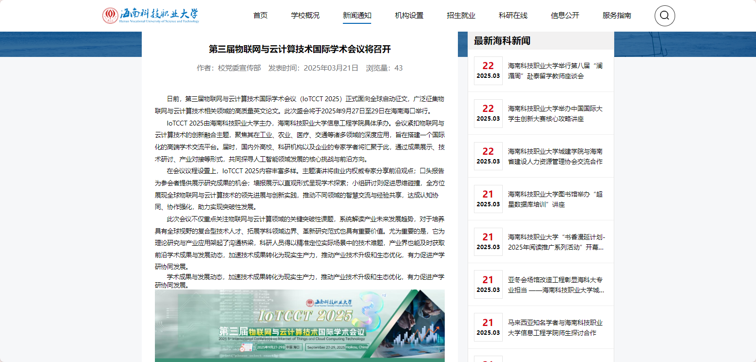The image size is (756, 362).
Task: Click the author text 校党委宣传部
Action: [239, 68]
